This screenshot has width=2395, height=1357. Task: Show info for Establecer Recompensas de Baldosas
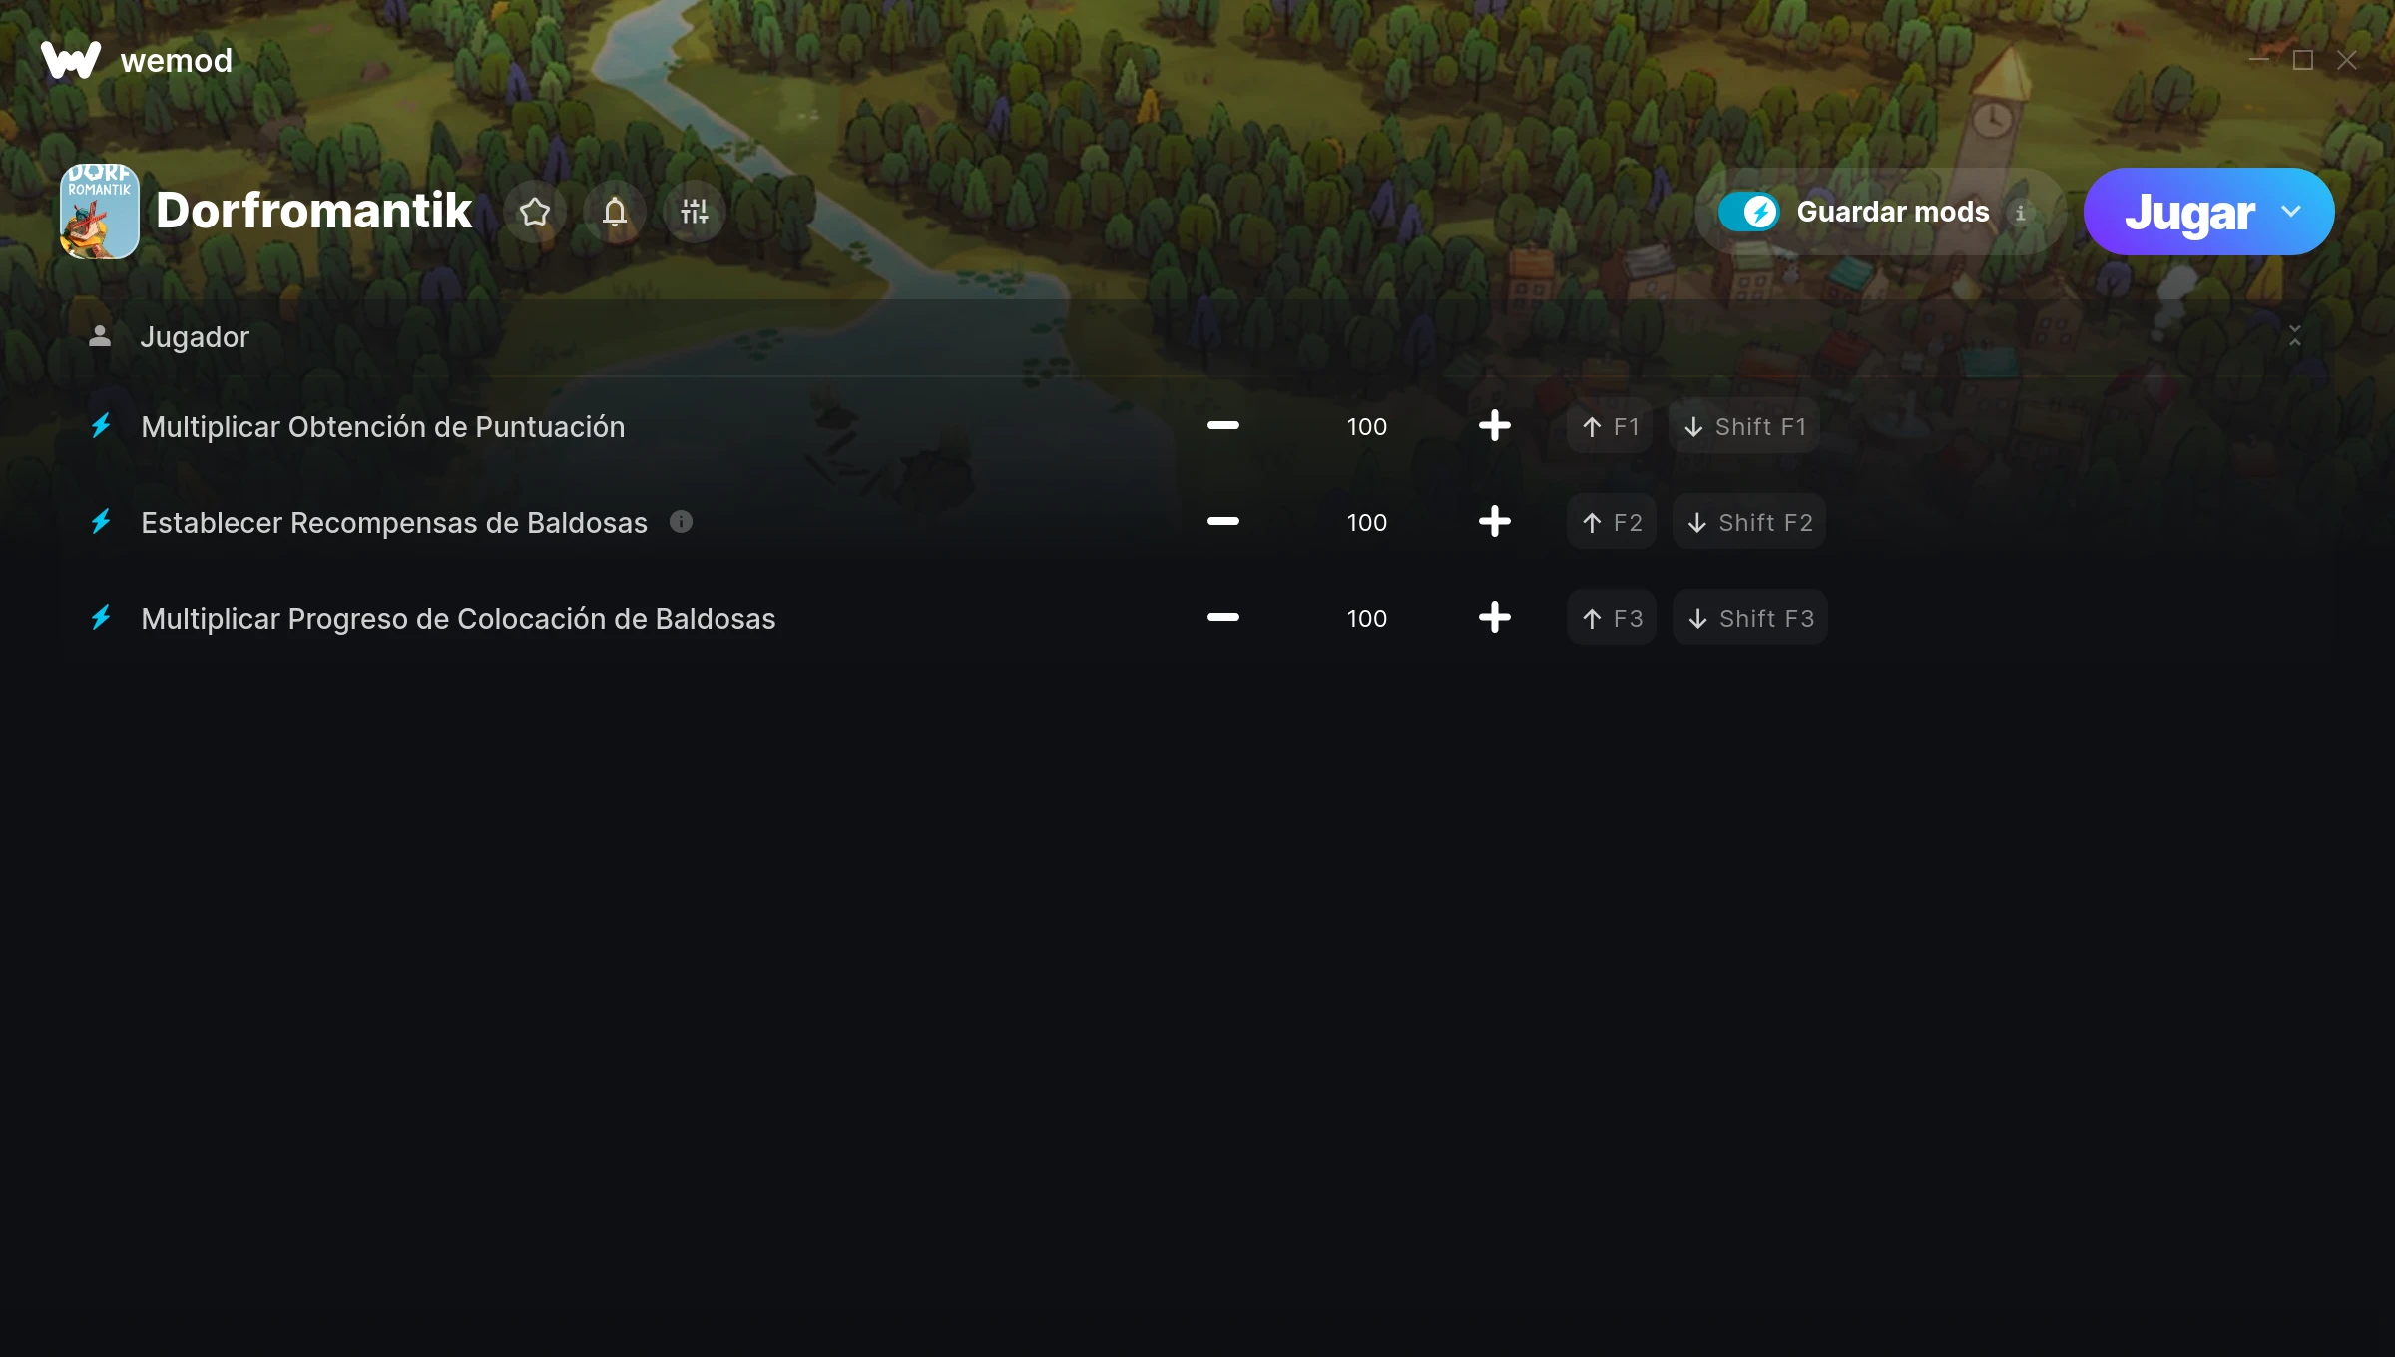(681, 522)
